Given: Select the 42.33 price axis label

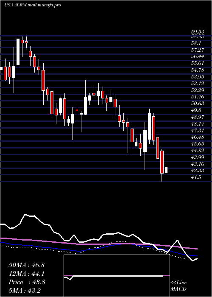Looking at the screenshot, I should 198,171.
